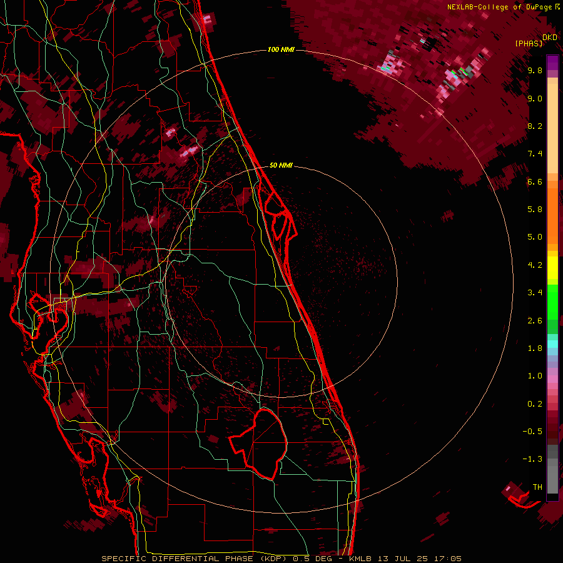563x563 pixels.
Task: Click the 4.2 scale value
Action: 535,265
